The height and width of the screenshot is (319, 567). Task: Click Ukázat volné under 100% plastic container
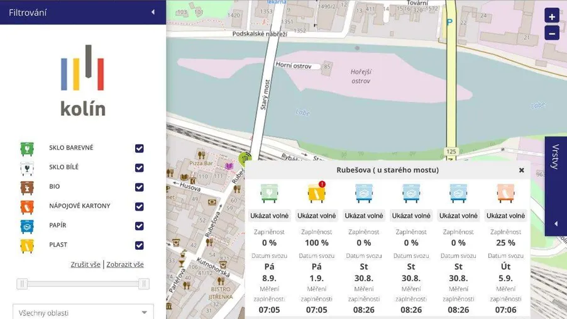tap(316, 216)
